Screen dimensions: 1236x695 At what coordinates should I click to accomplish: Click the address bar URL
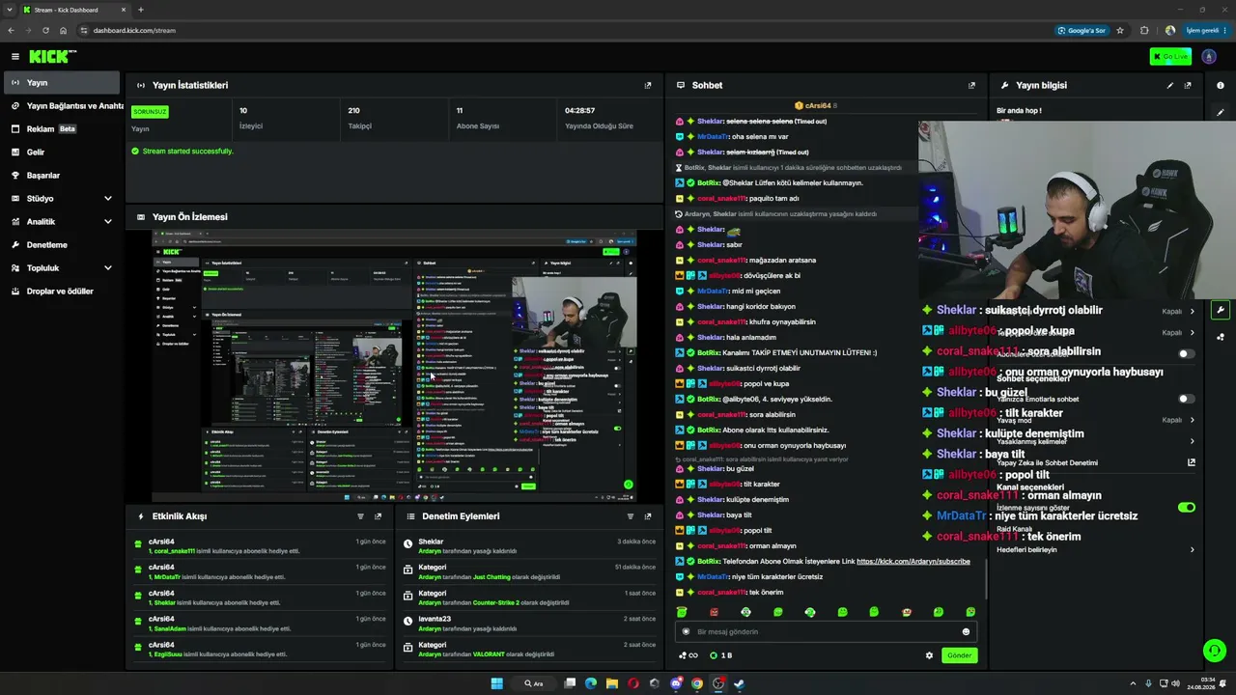click(134, 30)
